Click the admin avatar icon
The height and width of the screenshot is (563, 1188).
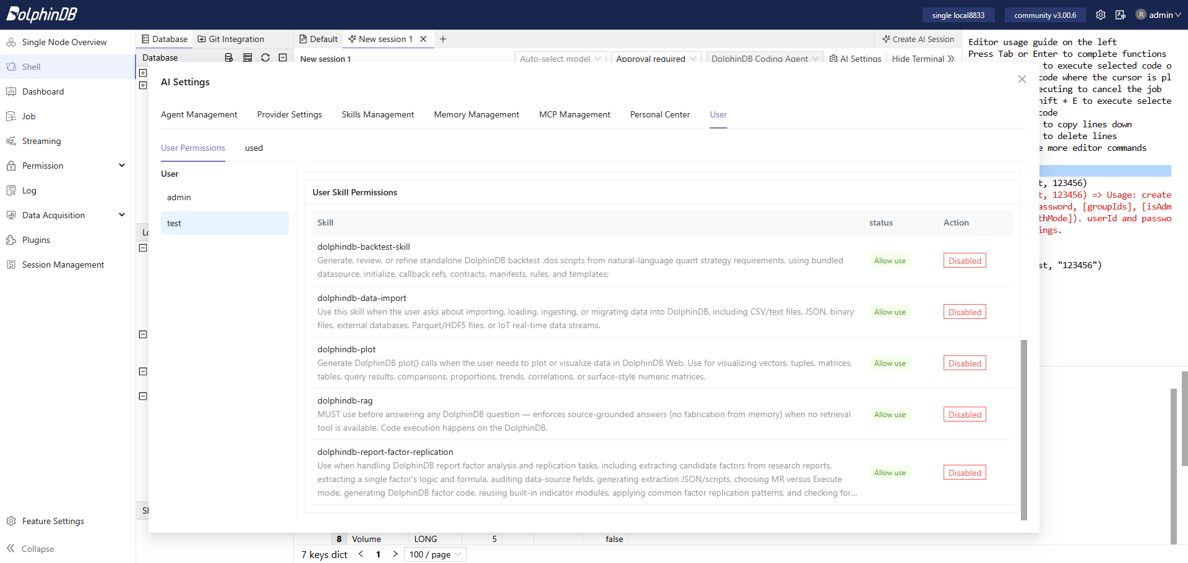[1141, 15]
